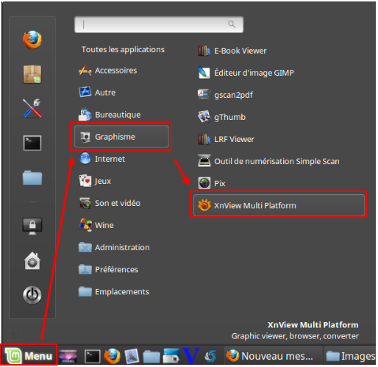
Task: Launch the Software Manager package icon
Action: pos(32,74)
